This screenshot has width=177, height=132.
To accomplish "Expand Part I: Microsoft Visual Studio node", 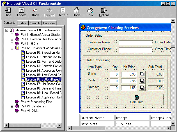I will tap(12, 35).
